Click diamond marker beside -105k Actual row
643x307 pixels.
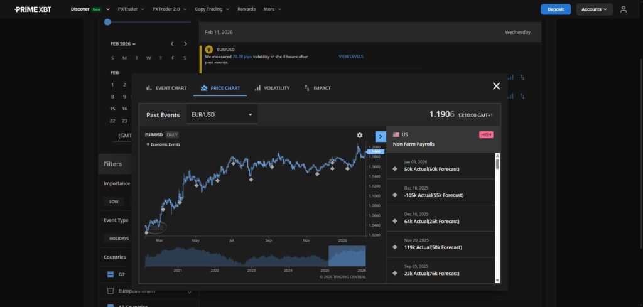pyautogui.click(x=395, y=195)
